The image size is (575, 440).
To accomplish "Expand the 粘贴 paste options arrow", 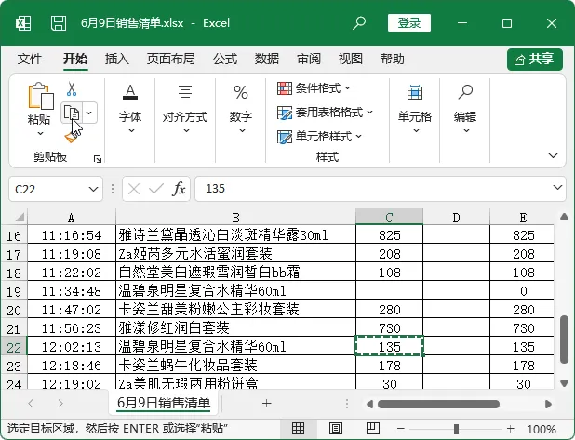I will click(40, 133).
